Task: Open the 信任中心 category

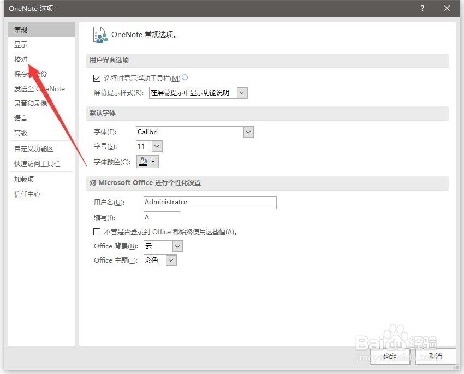Action: point(41,194)
